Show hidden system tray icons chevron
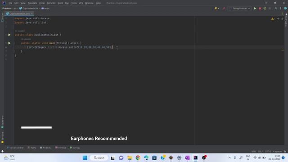The width and height of the screenshot is (288, 162). pos(229,158)
